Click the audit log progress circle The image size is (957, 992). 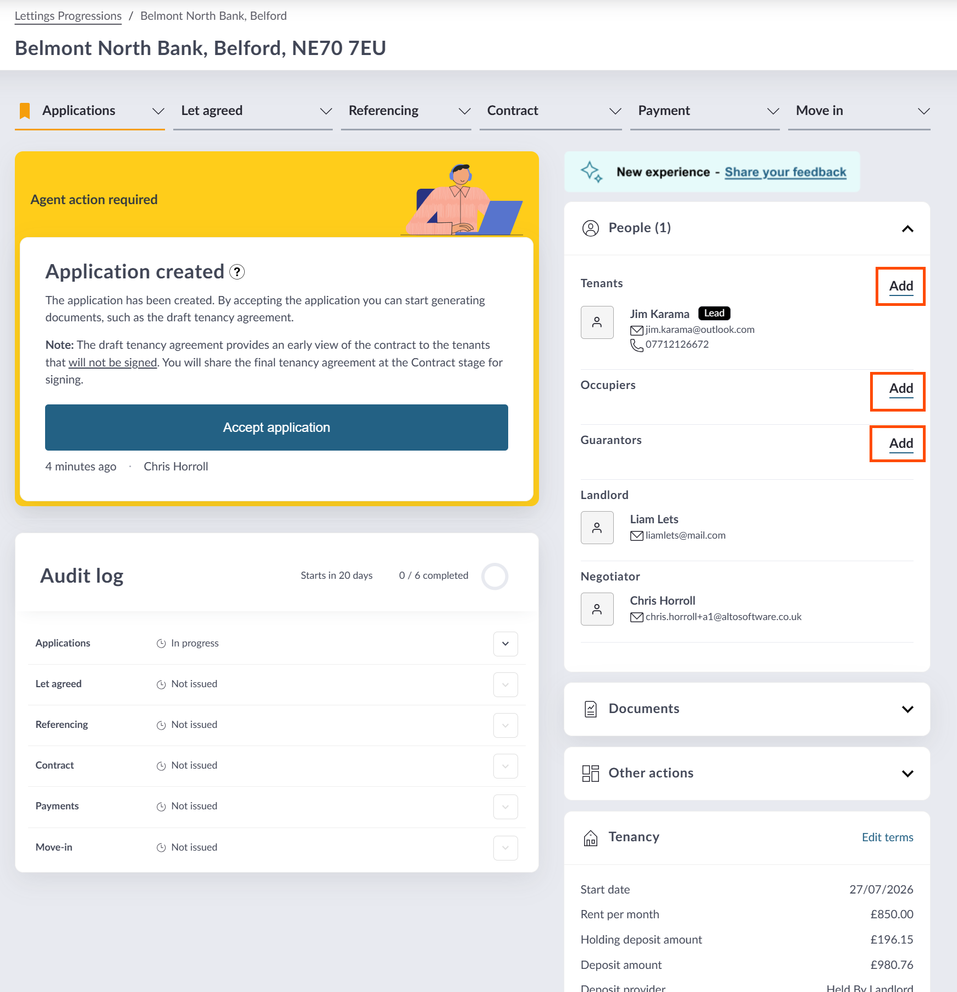point(494,576)
